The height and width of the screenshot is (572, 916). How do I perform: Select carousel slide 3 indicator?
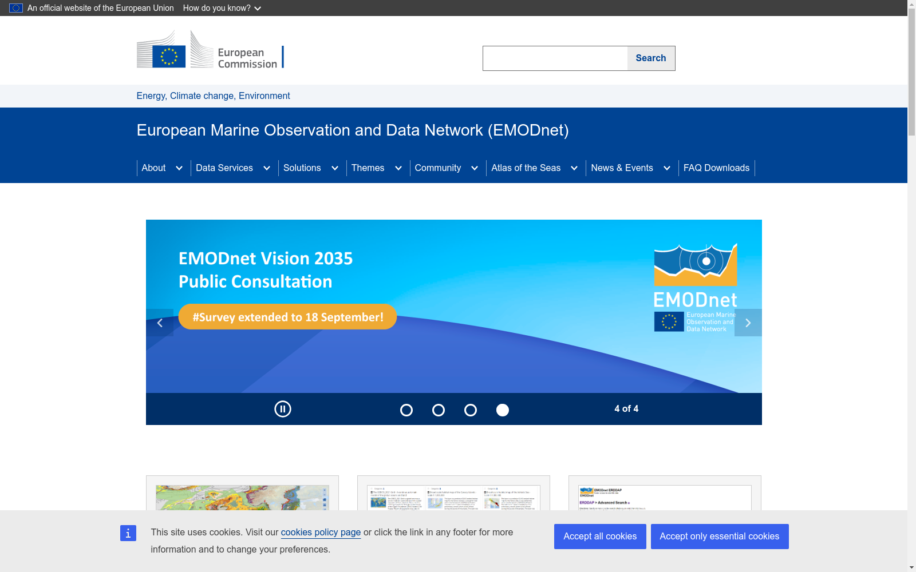(x=471, y=410)
